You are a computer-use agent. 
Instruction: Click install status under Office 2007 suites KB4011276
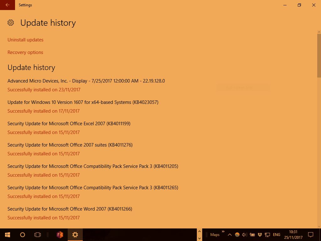44,154
